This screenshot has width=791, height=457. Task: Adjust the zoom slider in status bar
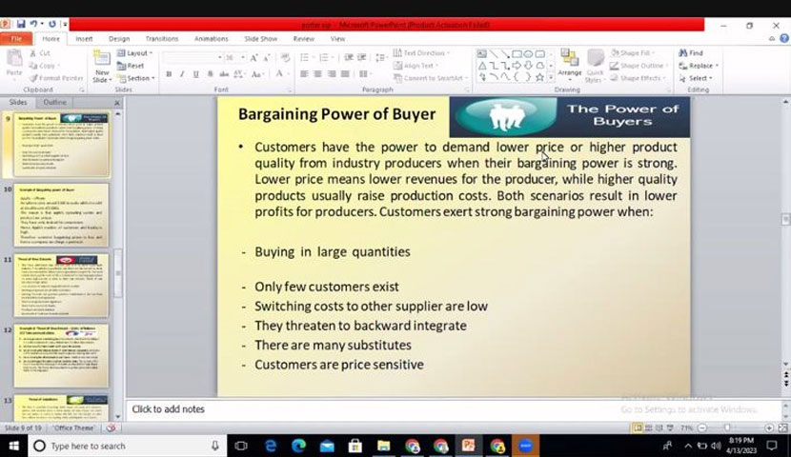tap(729, 428)
